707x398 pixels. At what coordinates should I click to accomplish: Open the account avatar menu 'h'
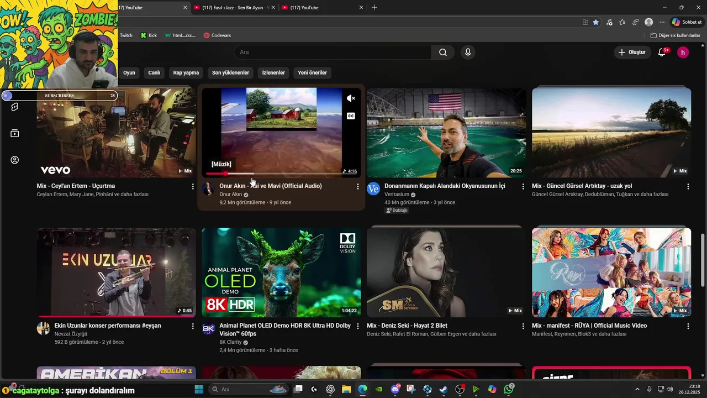683,53
